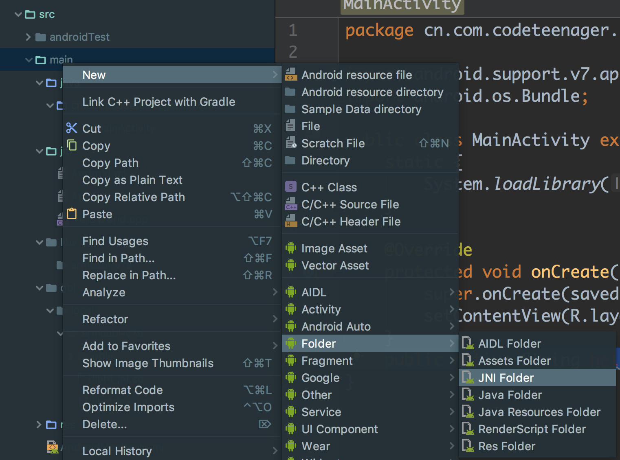
Task: Expand the androidTest folder
Action: (28, 37)
